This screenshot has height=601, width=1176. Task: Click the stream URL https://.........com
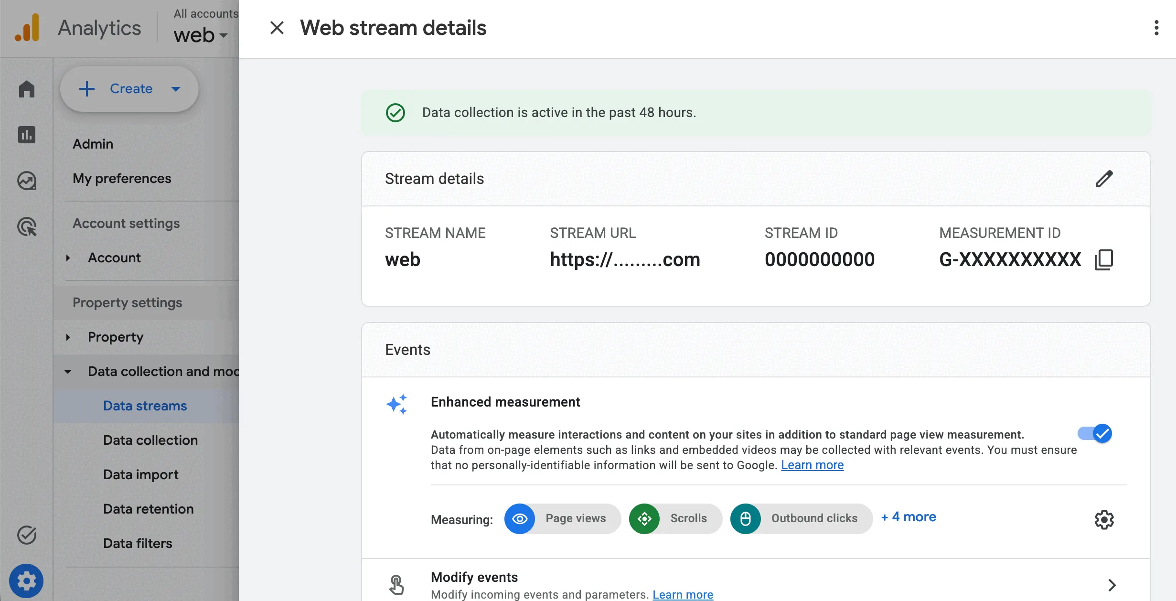pyautogui.click(x=625, y=259)
